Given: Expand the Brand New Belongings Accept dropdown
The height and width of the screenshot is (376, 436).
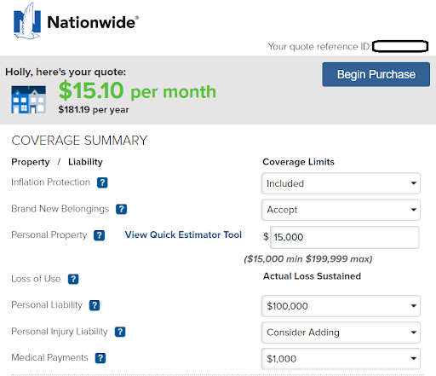Looking at the screenshot, I should pos(341,210).
